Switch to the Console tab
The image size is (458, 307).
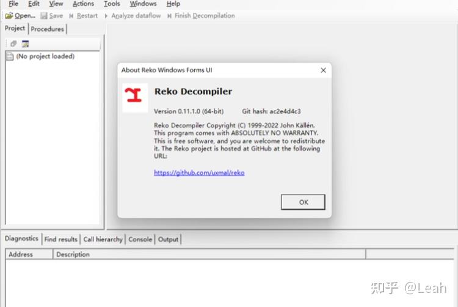pyautogui.click(x=140, y=239)
